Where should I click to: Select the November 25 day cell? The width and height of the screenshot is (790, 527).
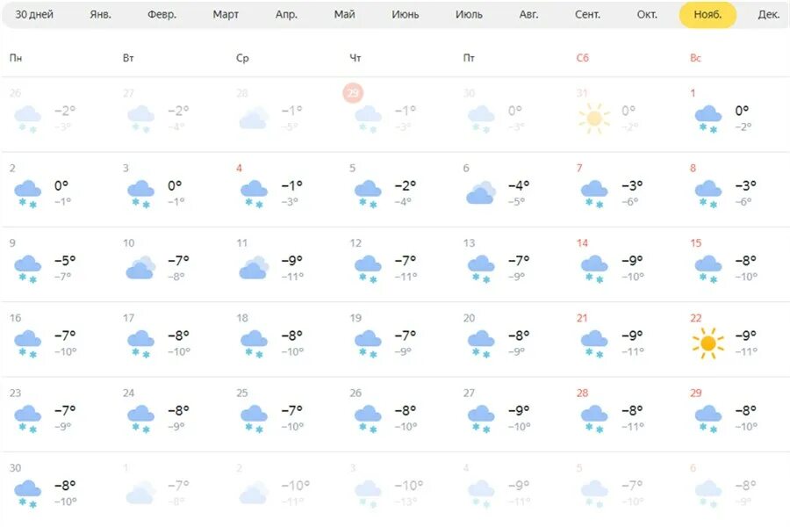(x=284, y=414)
